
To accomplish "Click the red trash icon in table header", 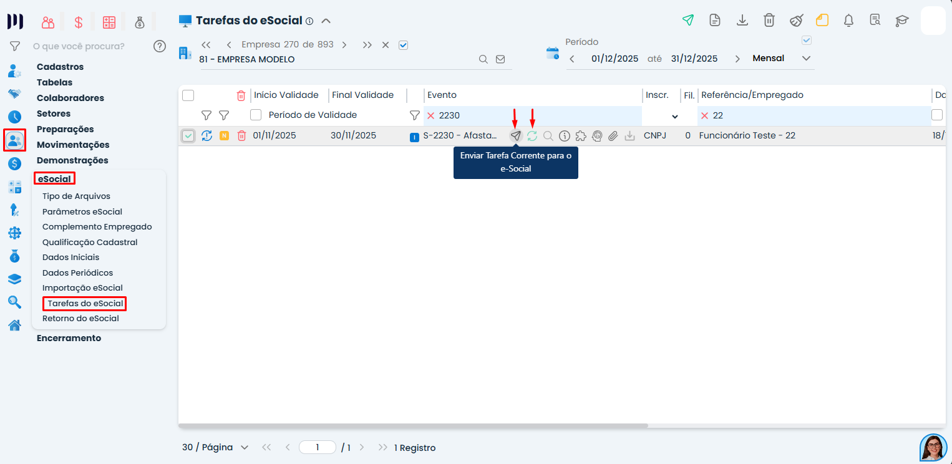I will point(241,95).
